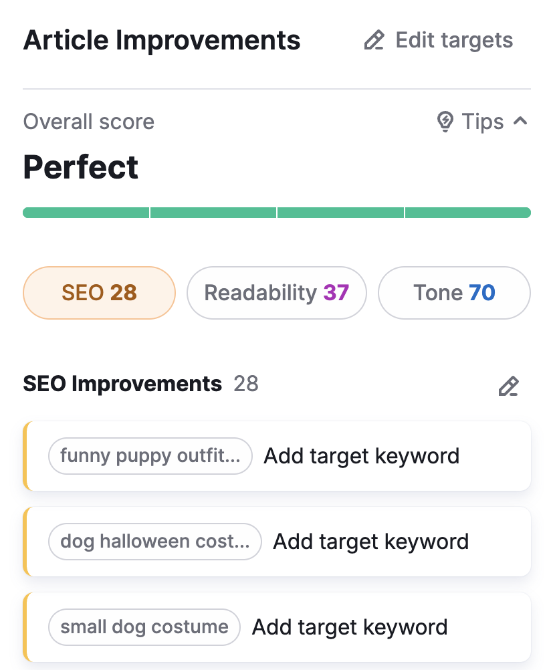The height and width of the screenshot is (670, 551).
Task: Click Add target keyword for small dog costume
Action: (350, 627)
